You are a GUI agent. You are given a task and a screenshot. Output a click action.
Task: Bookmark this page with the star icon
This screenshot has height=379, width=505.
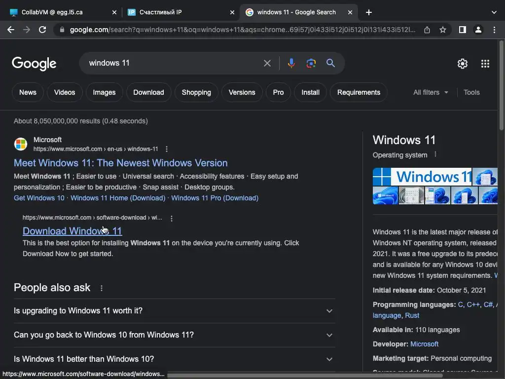click(443, 30)
